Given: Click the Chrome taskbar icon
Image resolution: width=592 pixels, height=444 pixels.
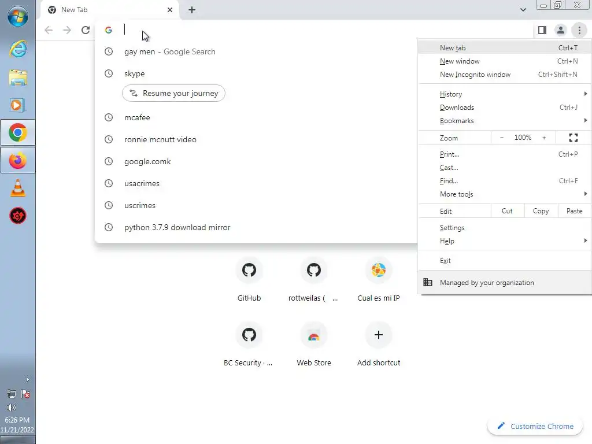Looking at the screenshot, I should point(18,132).
